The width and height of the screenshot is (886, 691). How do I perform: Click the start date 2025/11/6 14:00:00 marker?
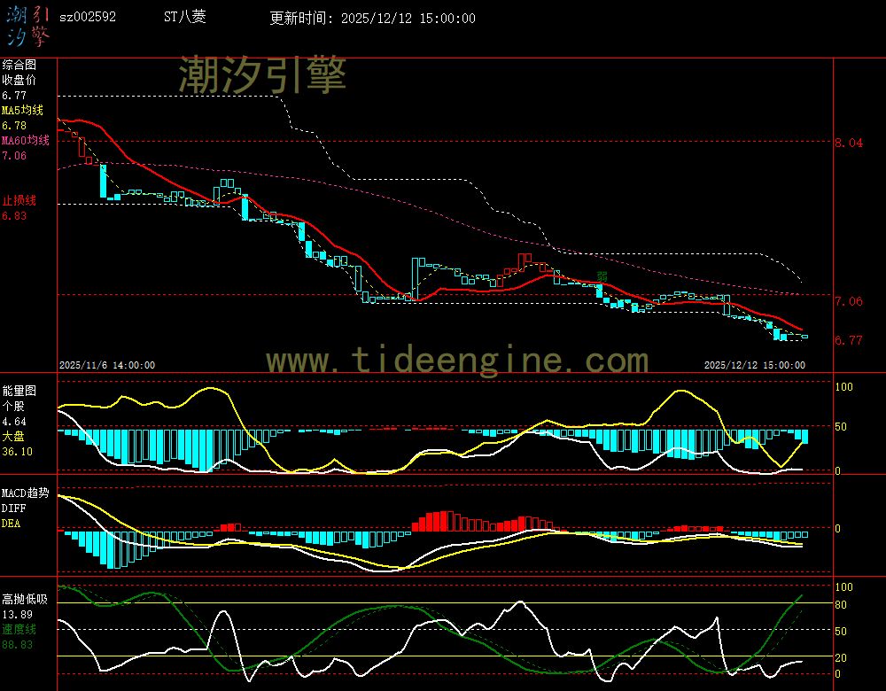coord(106,365)
